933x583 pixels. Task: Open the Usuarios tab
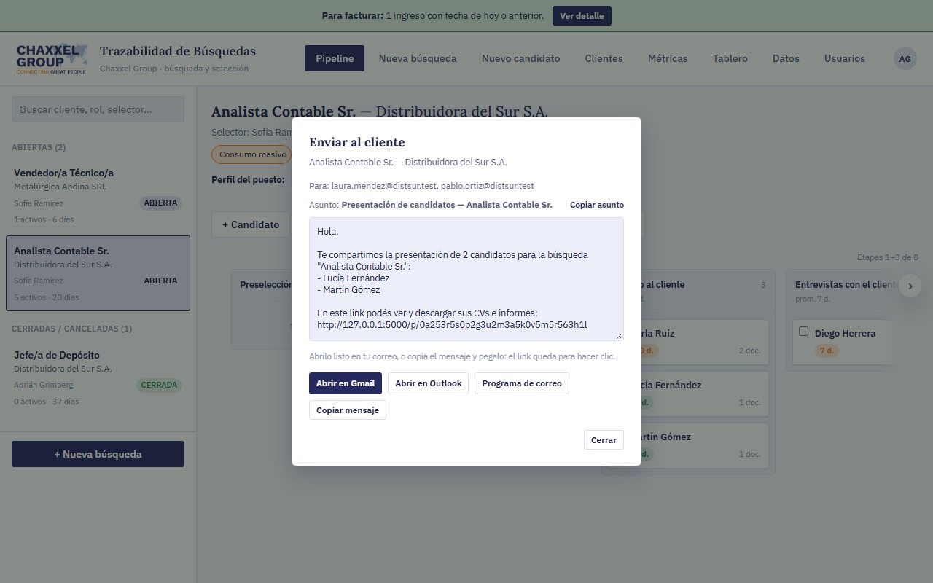pos(844,58)
